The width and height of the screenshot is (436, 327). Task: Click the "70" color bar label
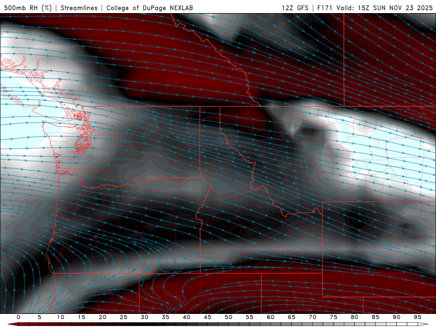[x=312, y=317]
